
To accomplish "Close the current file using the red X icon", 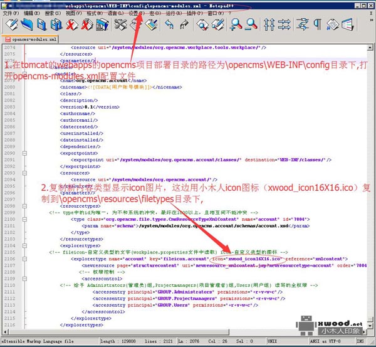I will 71,24.
